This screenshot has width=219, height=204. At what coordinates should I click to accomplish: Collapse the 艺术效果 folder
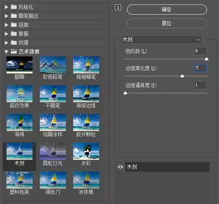[x=6, y=52]
